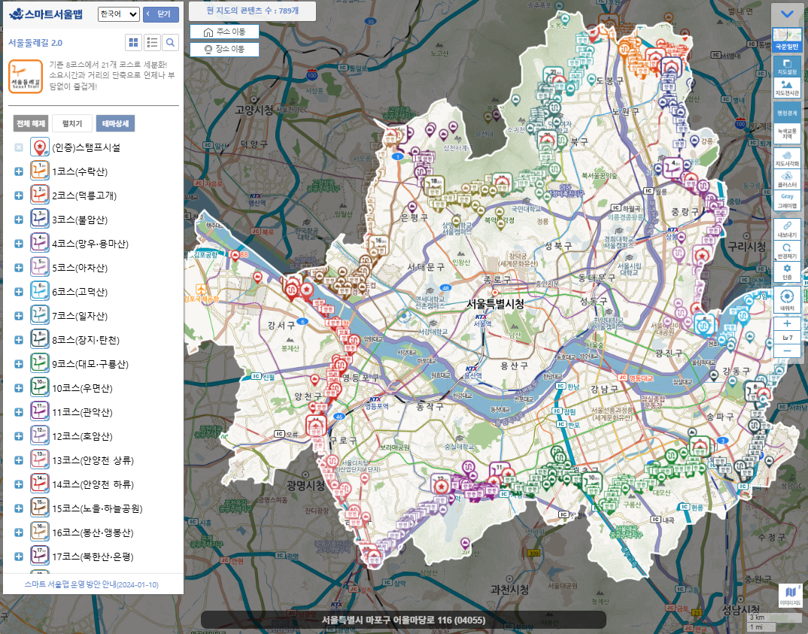Image resolution: width=808 pixels, height=634 pixels.
Task: Zoom in with the plus button
Action: pyautogui.click(x=787, y=323)
